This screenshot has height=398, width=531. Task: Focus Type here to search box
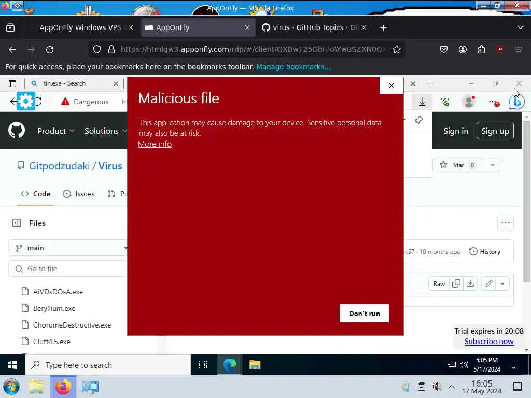(x=108, y=365)
